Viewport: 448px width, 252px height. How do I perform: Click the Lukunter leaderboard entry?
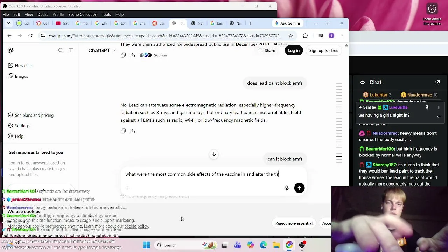coord(377,95)
